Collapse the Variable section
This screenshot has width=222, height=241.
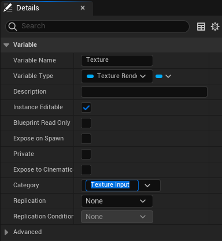pyautogui.click(x=6, y=45)
